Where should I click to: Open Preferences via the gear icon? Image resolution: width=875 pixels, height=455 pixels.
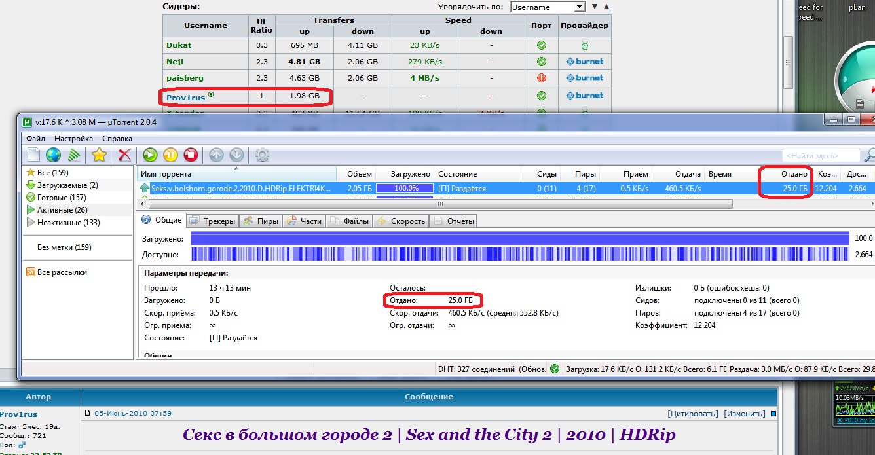point(262,155)
